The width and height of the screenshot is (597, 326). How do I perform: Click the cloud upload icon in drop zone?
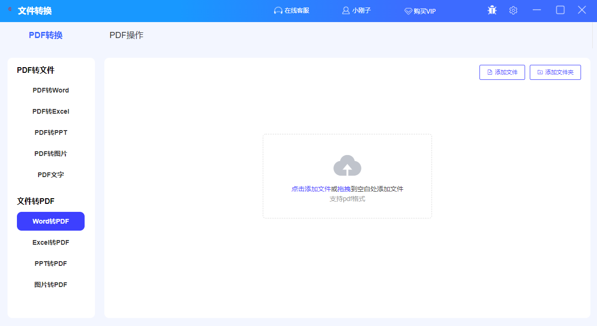coord(347,165)
